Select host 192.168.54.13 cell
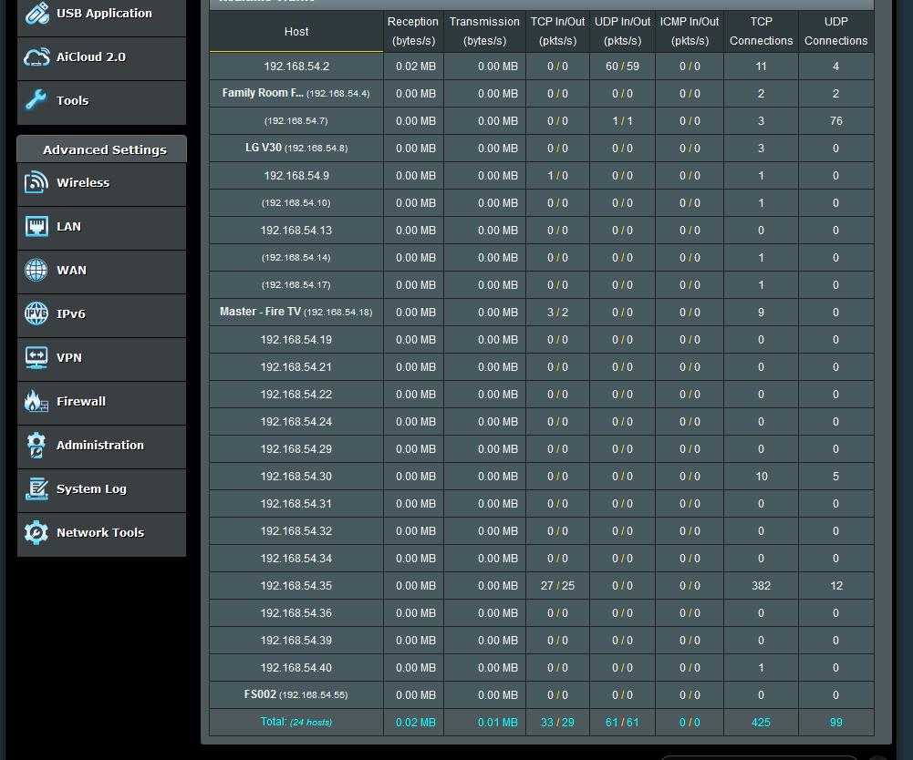Image resolution: width=913 pixels, height=760 pixels. pos(296,230)
